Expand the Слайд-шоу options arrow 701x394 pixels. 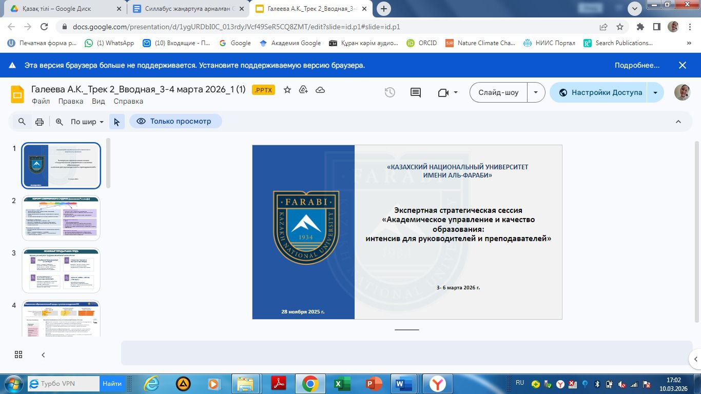[536, 92]
